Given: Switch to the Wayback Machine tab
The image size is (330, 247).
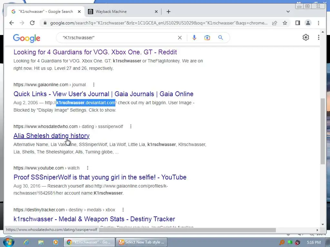Looking at the screenshot, I should (123, 12).
